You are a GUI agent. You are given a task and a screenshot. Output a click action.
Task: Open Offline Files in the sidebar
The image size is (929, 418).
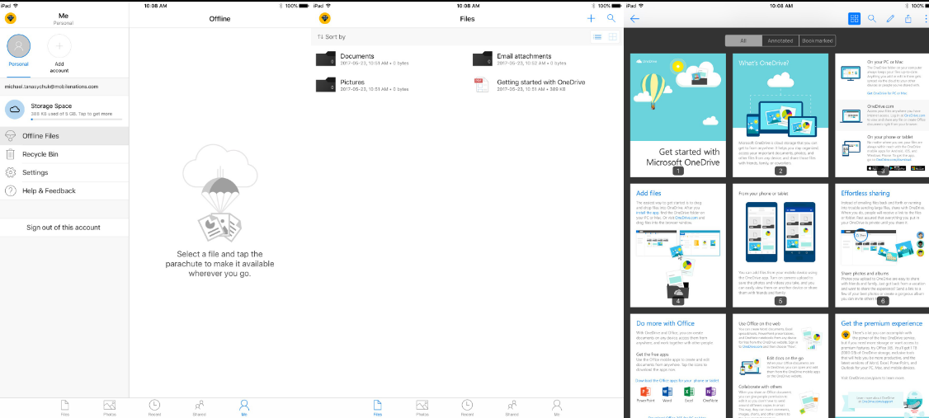click(64, 135)
